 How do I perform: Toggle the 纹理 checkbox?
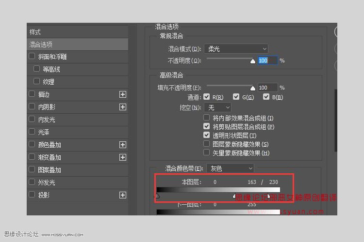pyautogui.click(x=36, y=81)
